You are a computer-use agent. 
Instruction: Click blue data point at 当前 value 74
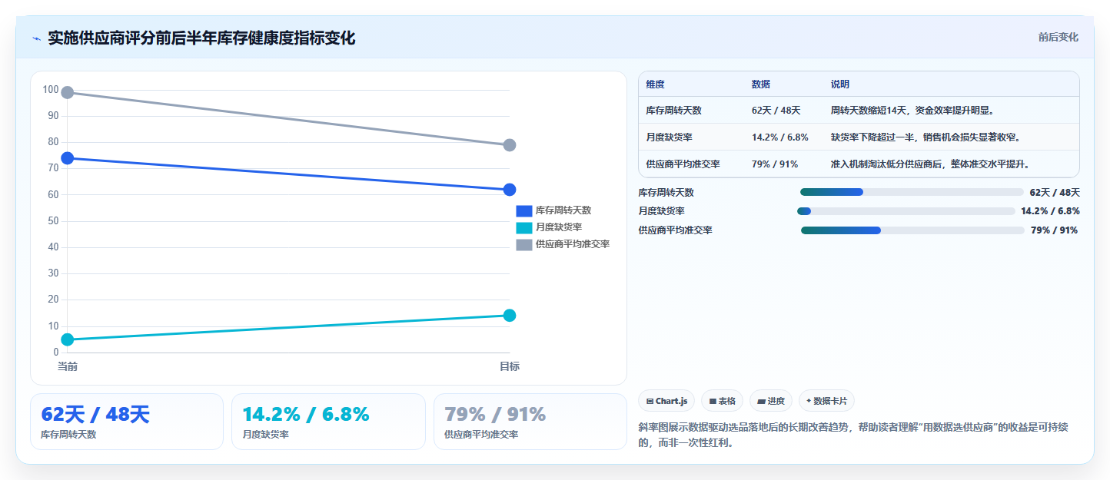point(68,158)
